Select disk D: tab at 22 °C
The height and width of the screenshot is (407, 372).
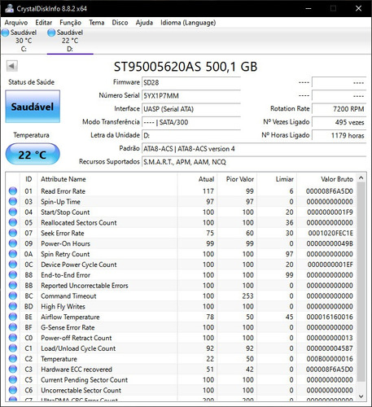tap(70, 41)
